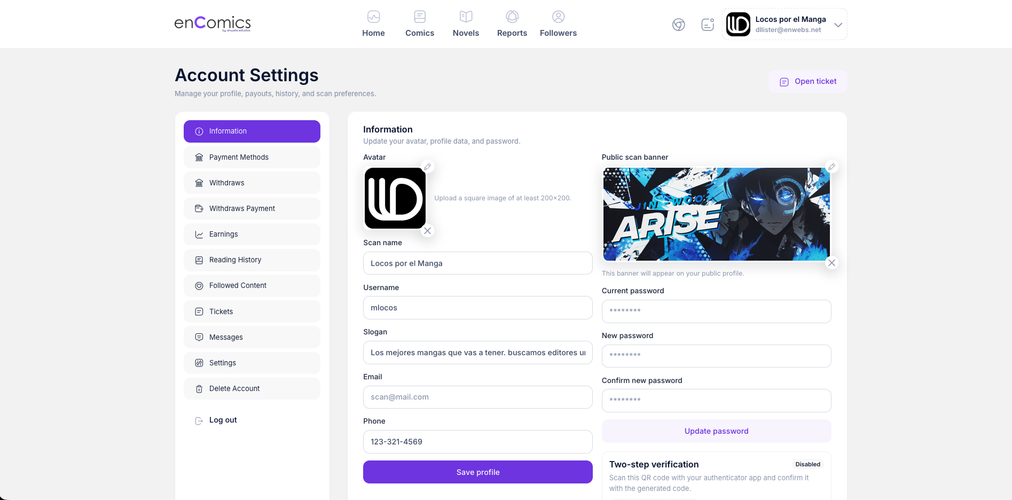Image resolution: width=1012 pixels, height=500 pixels.
Task: Select the Information sidebar tab
Action: pos(252,131)
